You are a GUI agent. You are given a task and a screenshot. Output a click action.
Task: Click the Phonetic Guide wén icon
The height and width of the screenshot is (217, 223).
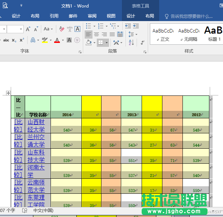pyautogui.click(x=70, y=29)
